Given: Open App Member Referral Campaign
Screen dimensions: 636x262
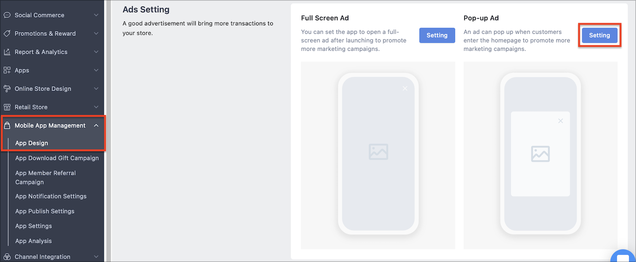Looking at the screenshot, I should point(45,178).
